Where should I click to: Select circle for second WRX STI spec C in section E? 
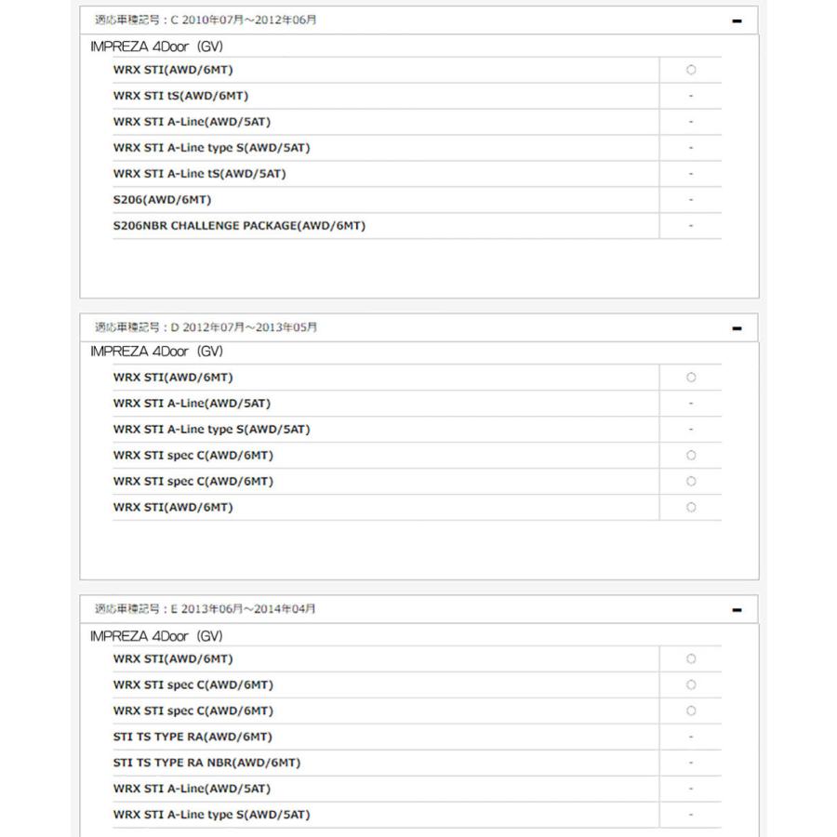tap(691, 711)
